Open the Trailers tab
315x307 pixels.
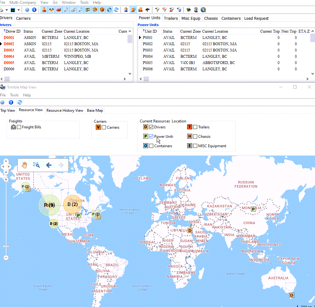[x=171, y=19]
